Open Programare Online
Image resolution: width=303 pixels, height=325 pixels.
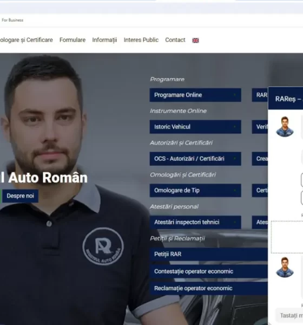(x=195, y=95)
